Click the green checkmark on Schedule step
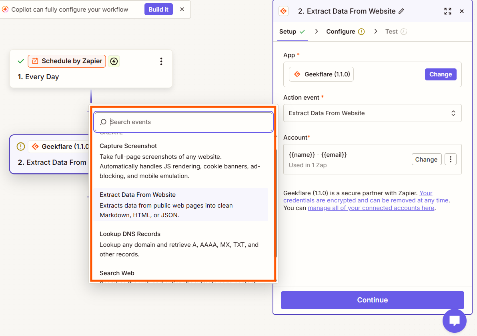 (21, 61)
